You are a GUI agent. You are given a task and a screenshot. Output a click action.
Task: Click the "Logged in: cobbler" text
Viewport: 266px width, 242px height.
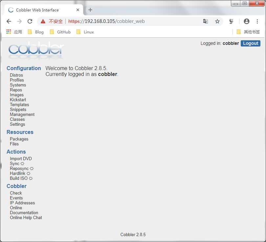tap(219, 43)
